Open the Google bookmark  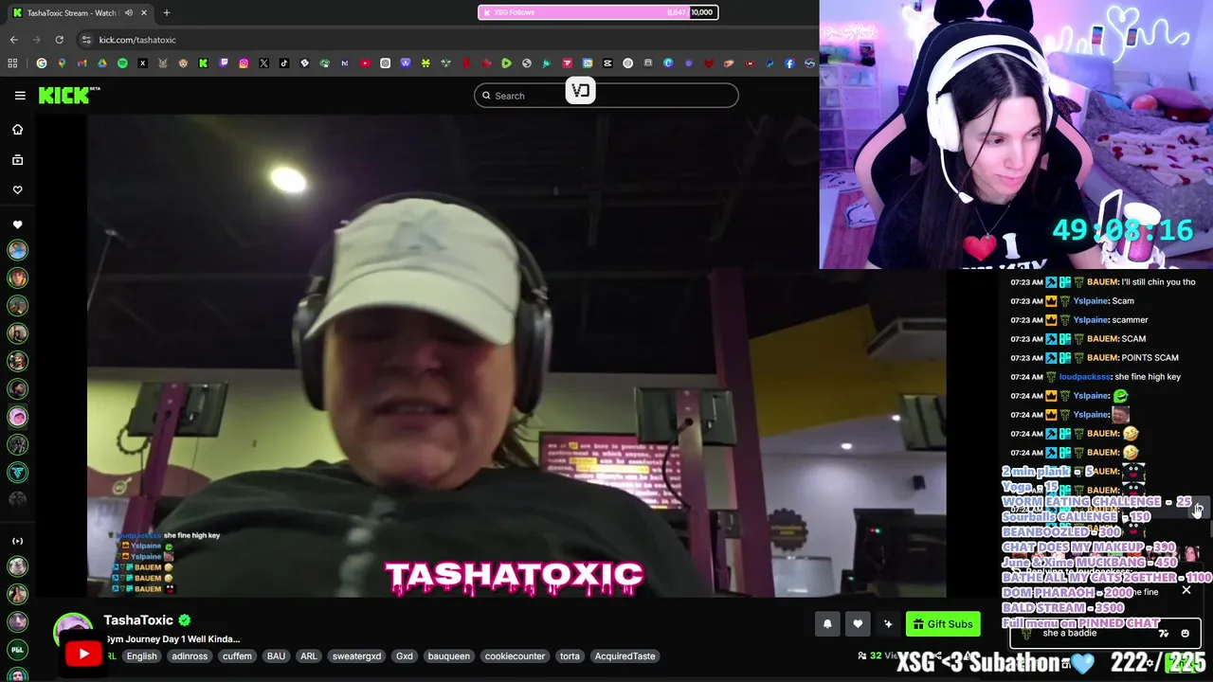41,63
